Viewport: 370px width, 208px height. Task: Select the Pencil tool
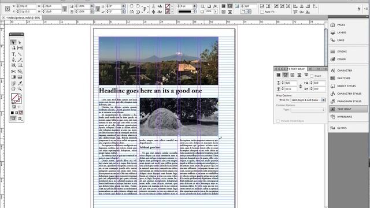[20, 60]
